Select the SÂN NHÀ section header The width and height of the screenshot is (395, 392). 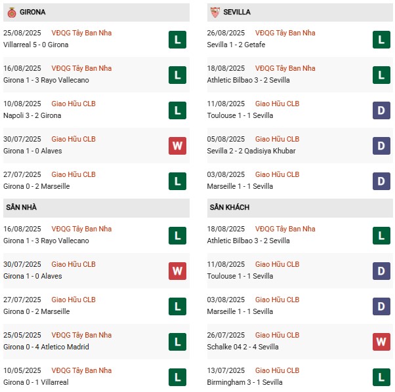(22, 208)
